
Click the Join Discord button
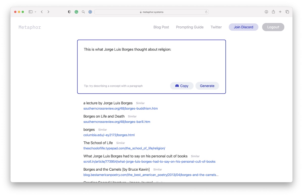coord(243,27)
